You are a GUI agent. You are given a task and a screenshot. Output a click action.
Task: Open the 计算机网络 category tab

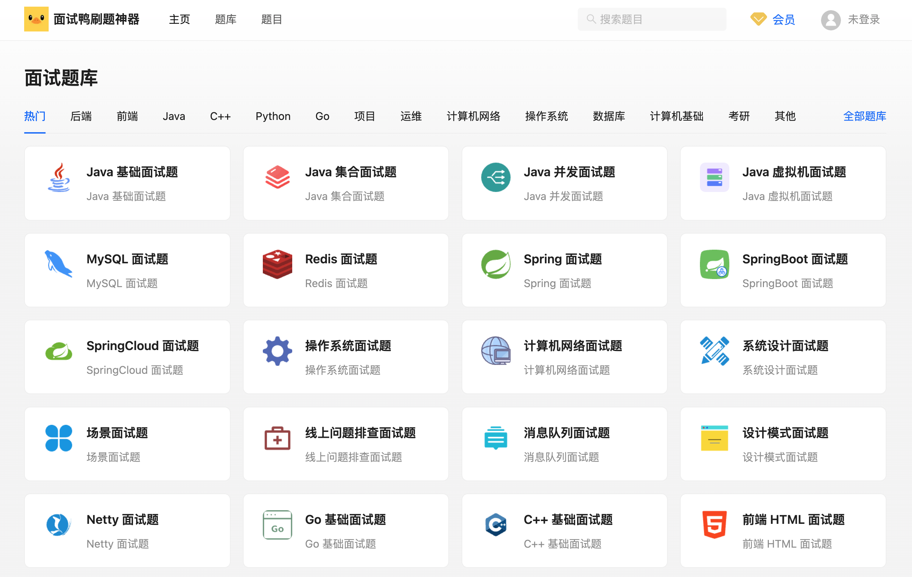(x=473, y=116)
